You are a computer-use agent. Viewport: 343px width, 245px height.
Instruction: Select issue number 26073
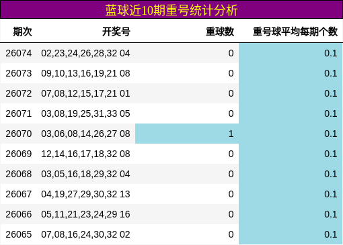click(x=19, y=73)
